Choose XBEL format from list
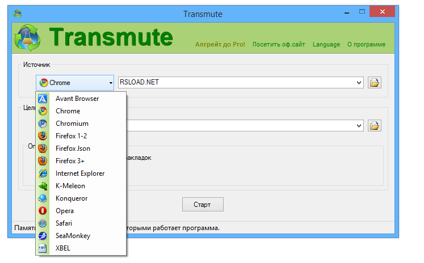Image resolution: width=424 pixels, height=263 pixels. click(x=81, y=248)
